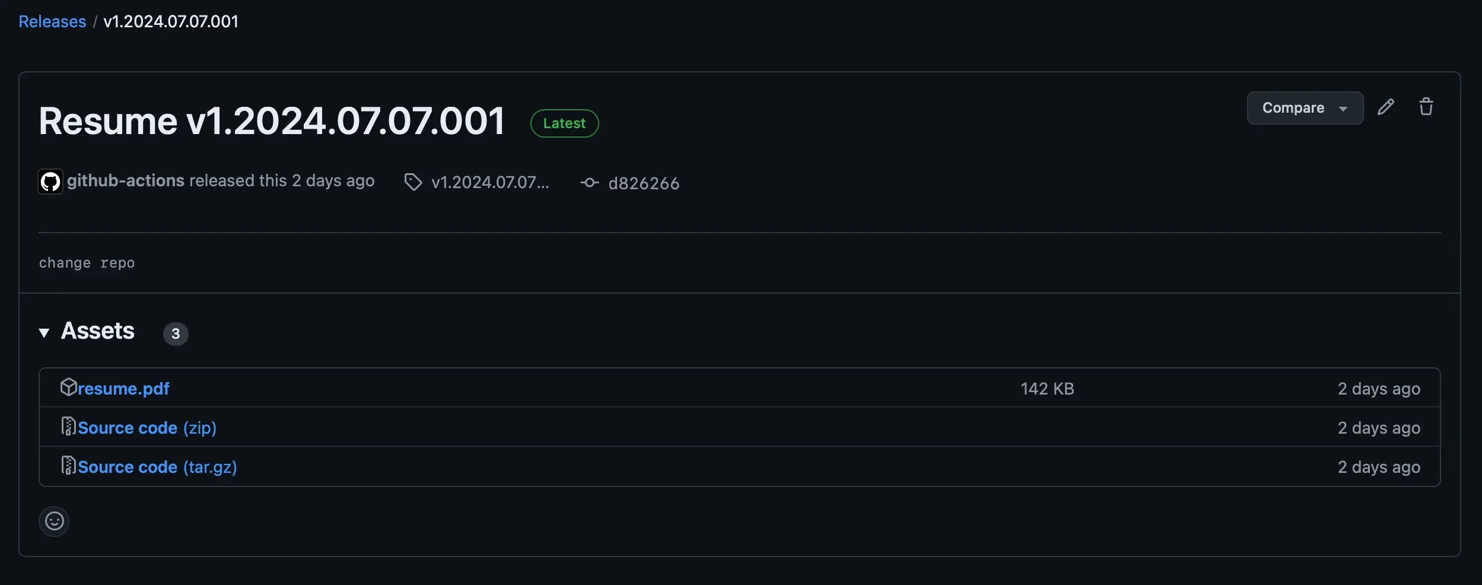Screen dimensions: 1482x585
Task: Download Source code (zip)
Action: (146, 427)
